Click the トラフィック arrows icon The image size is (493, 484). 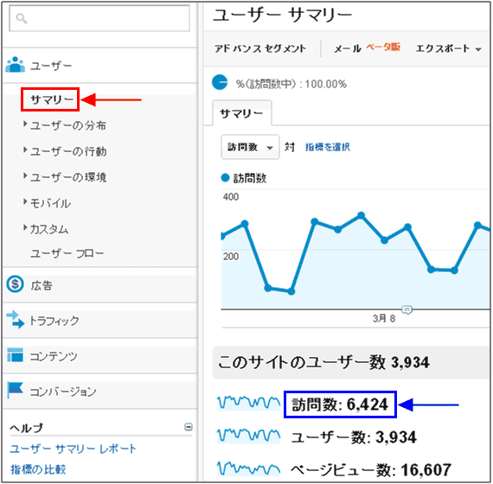(x=15, y=320)
